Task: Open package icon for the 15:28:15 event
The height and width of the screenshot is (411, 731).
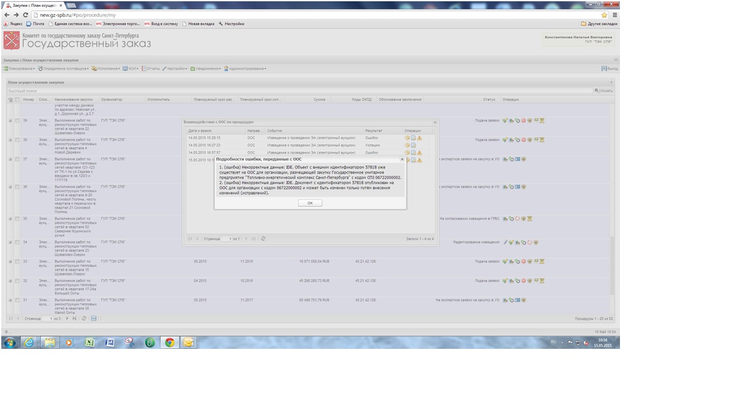Action: (x=407, y=138)
